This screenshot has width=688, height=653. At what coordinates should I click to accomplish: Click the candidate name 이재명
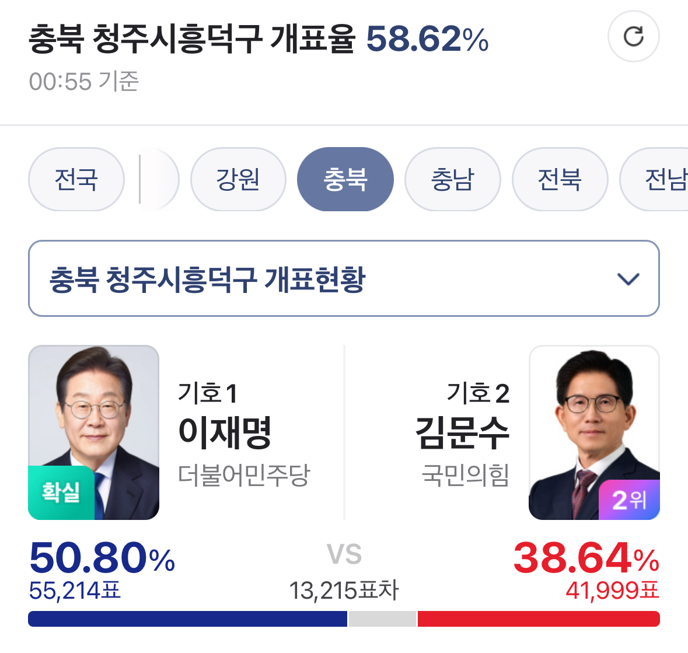click(x=225, y=432)
